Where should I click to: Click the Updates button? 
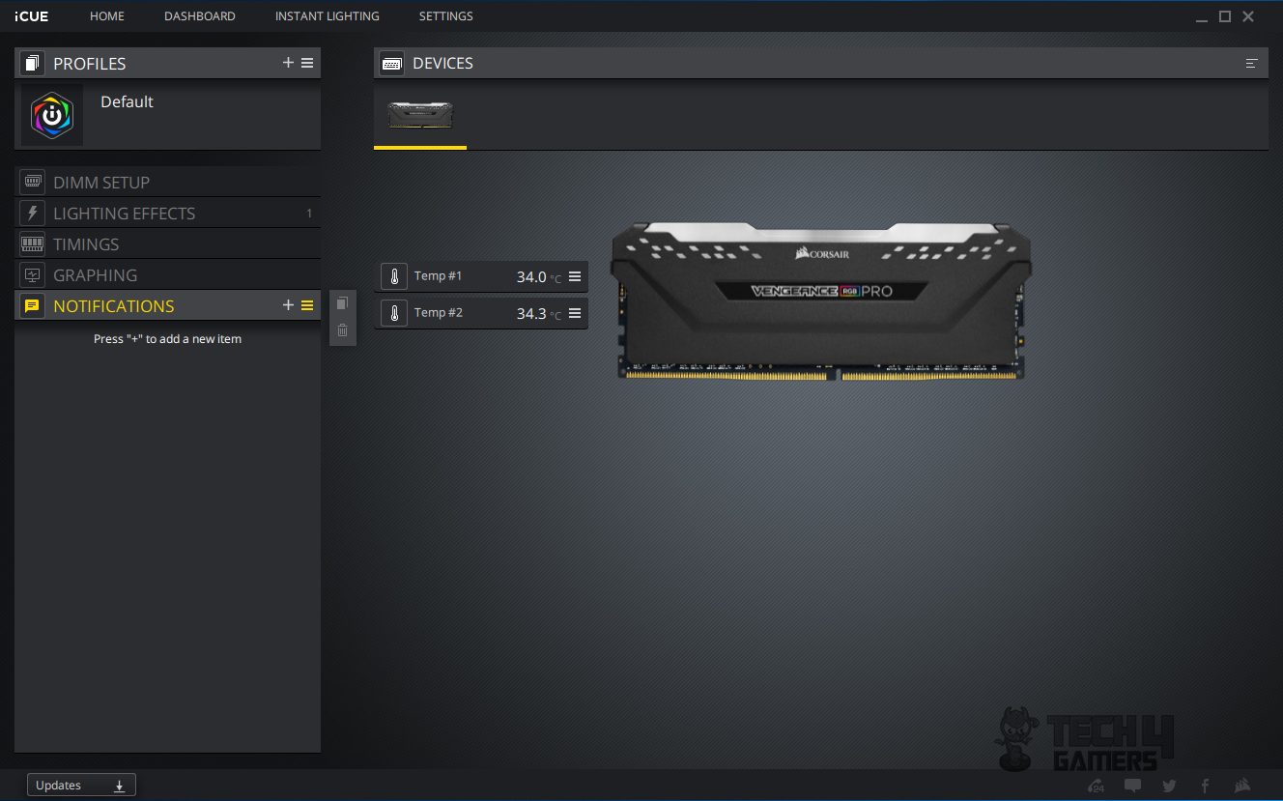pos(81,785)
